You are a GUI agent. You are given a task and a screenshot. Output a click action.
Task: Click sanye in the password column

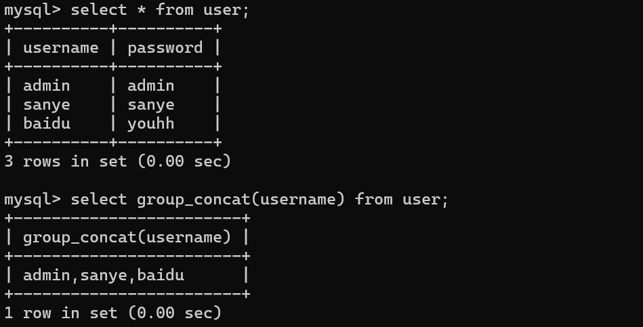tap(150, 105)
